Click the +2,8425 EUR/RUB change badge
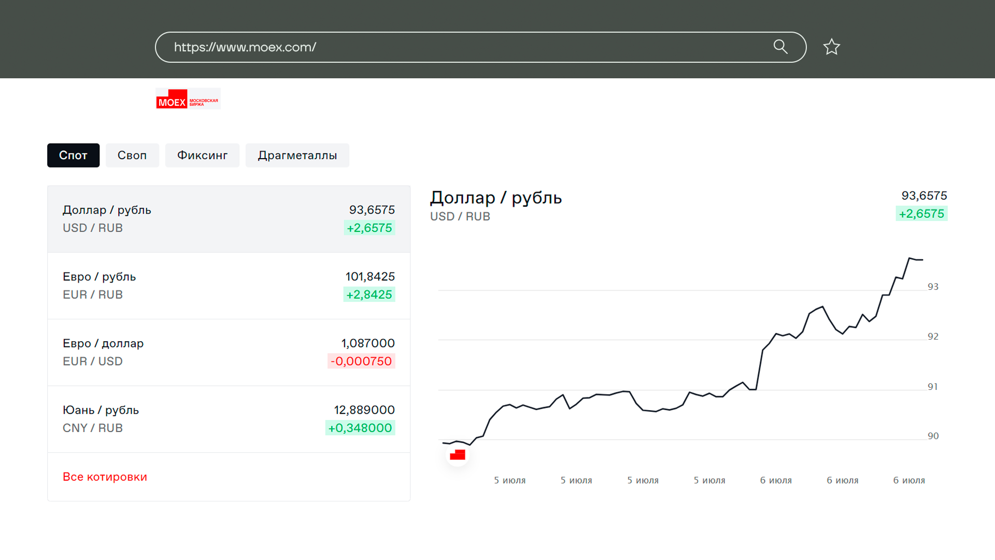The width and height of the screenshot is (995, 560). (x=369, y=295)
